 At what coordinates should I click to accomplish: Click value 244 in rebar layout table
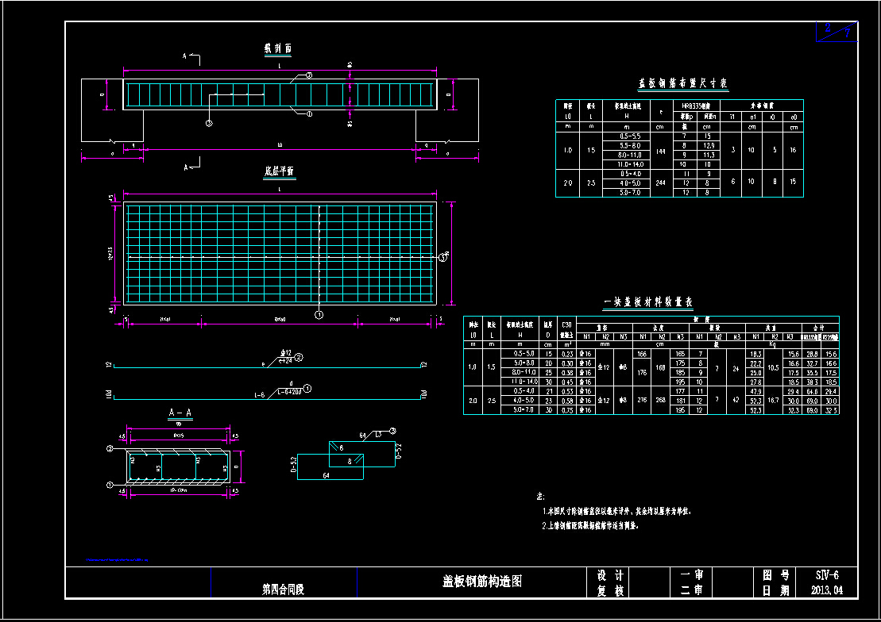point(661,183)
